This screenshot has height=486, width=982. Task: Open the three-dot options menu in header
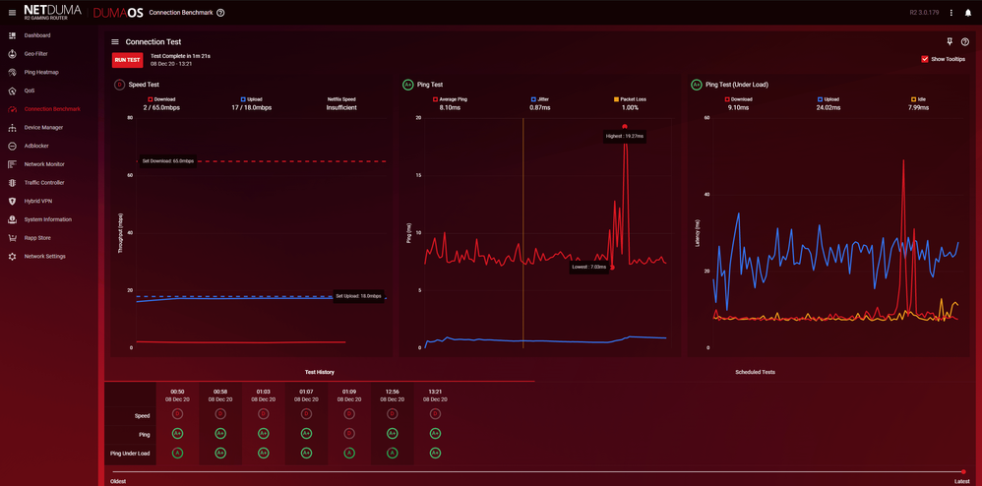(x=951, y=13)
